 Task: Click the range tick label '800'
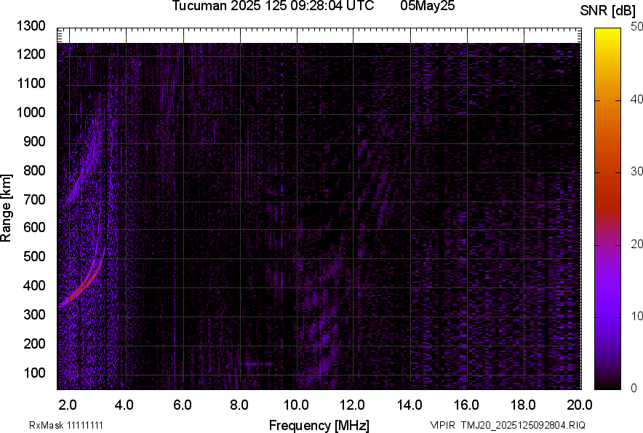pyautogui.click(x=34, y=170)
